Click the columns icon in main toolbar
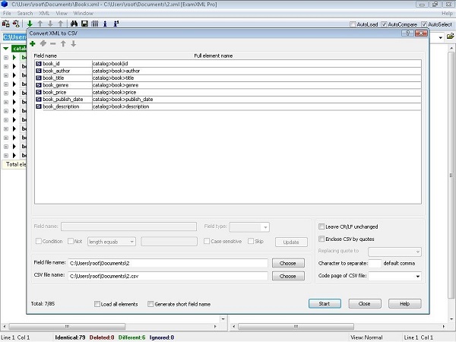The height and width of the screenshot is (342, 456). coord(95,24)
